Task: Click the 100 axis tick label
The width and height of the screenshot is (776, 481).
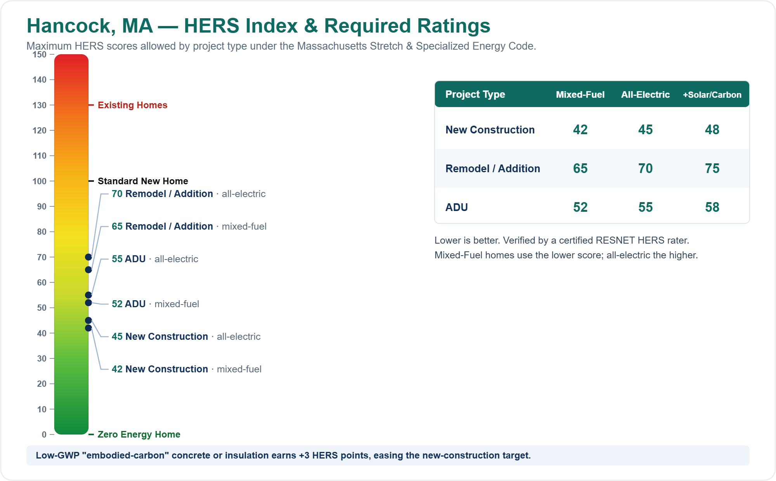Action: point(40,182)
